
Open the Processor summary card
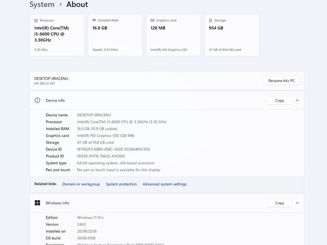[57, 35]
